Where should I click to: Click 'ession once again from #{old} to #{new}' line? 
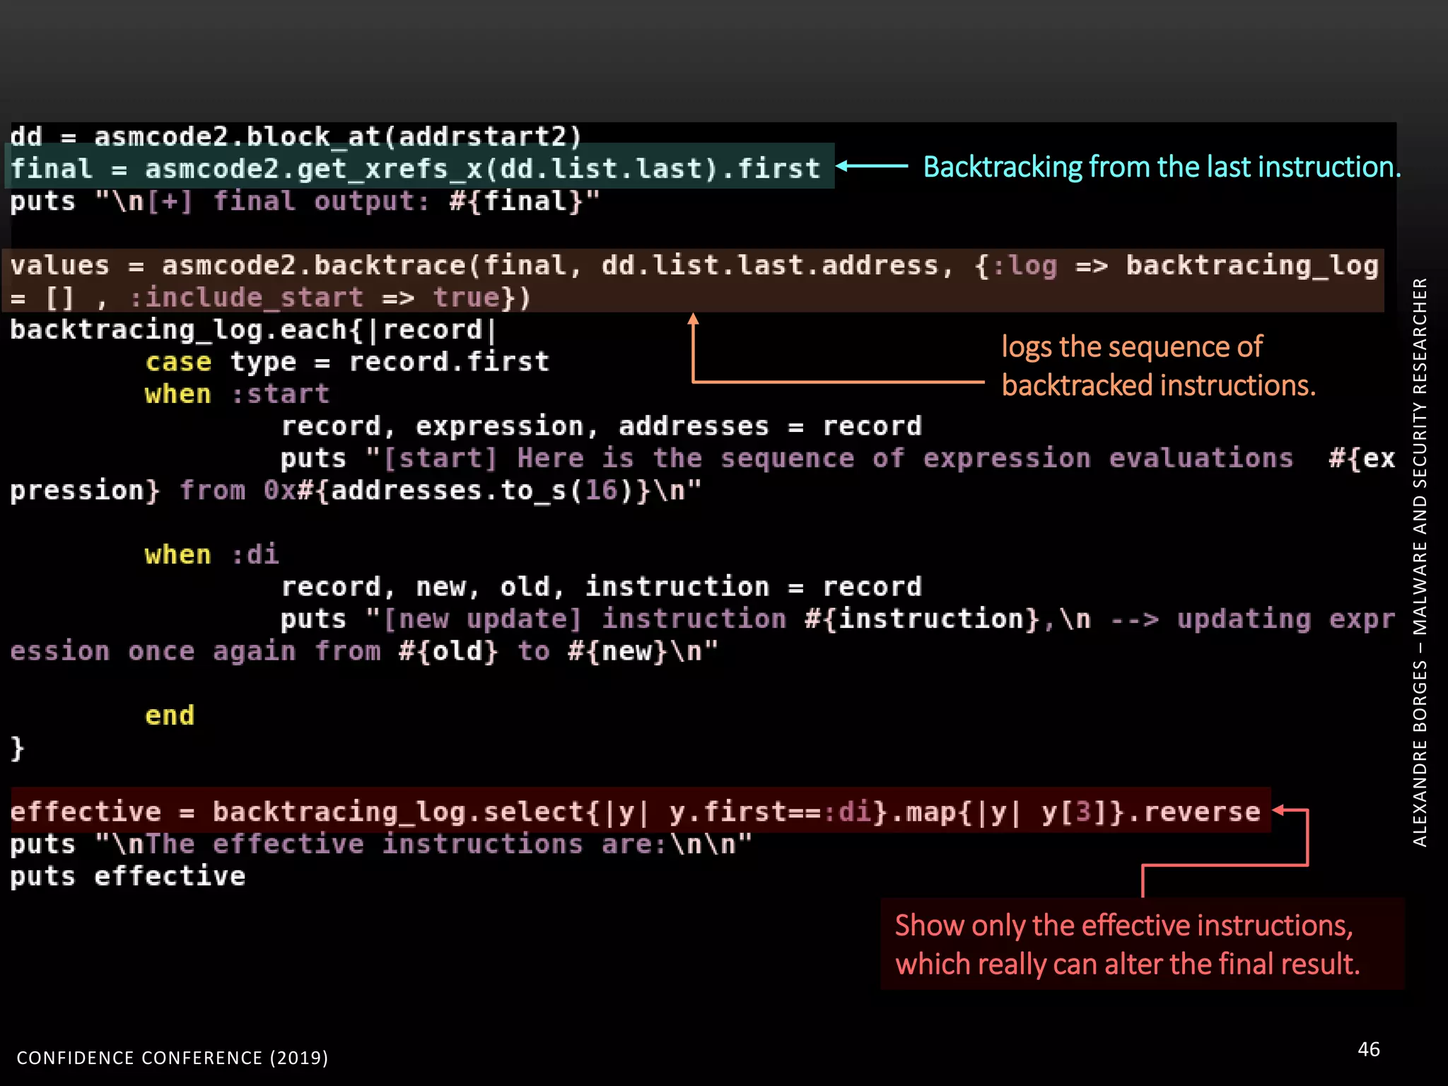click(x=364, y=651)
